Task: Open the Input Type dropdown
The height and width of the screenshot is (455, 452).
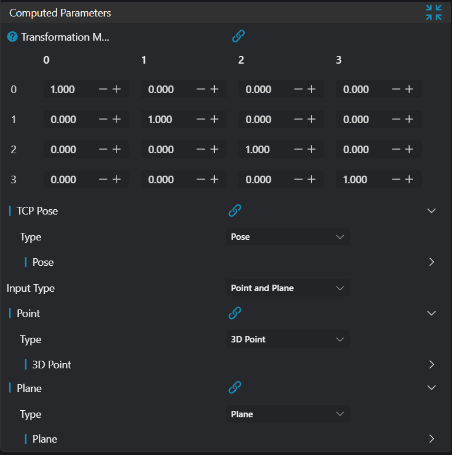Action: pos(288,288)
